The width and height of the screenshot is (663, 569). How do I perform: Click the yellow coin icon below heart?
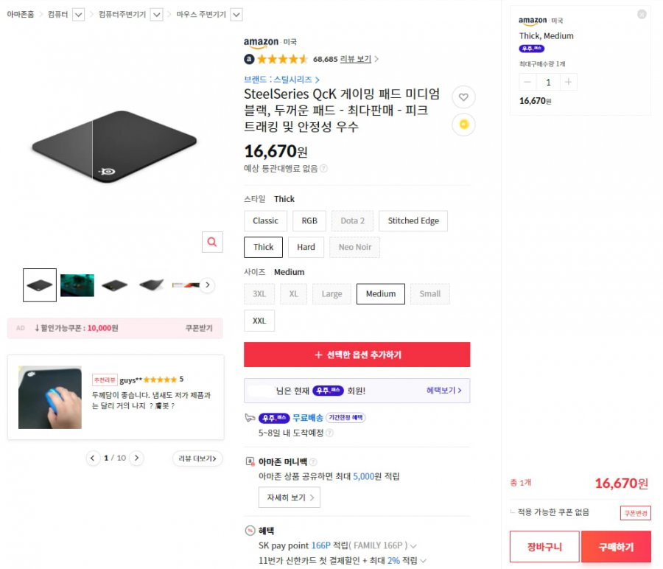(463, 125)
